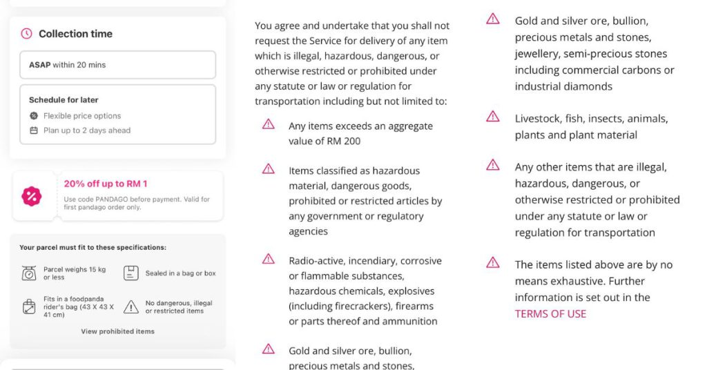Click warning icon beside Radio-active substances item
The image size is (707, 370).
click(269, 259)
